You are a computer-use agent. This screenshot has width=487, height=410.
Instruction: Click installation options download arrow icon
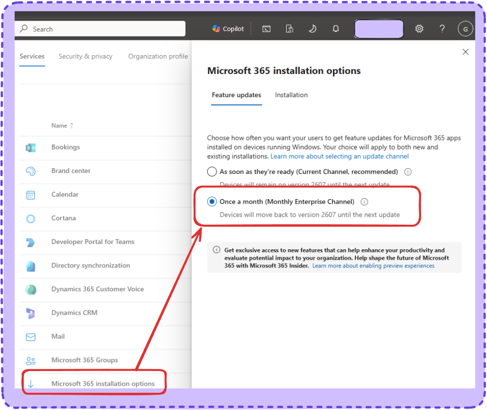tap(31, 384)
